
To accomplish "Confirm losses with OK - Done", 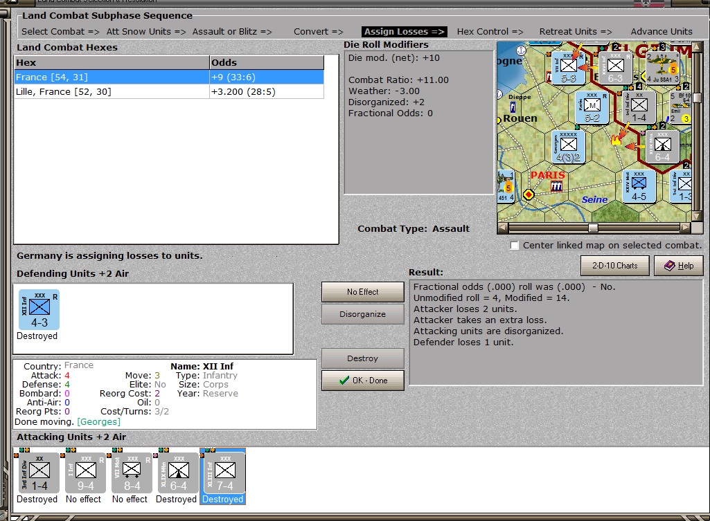I will 363,381.
